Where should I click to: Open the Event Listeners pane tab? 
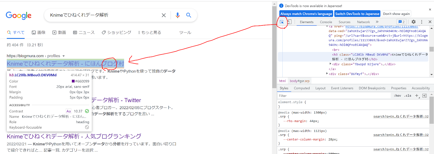coord(342,88)
